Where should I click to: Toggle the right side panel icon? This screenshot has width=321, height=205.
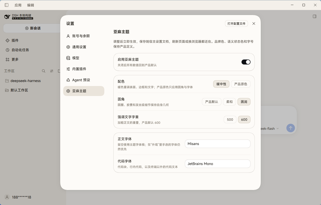(314, 16)
